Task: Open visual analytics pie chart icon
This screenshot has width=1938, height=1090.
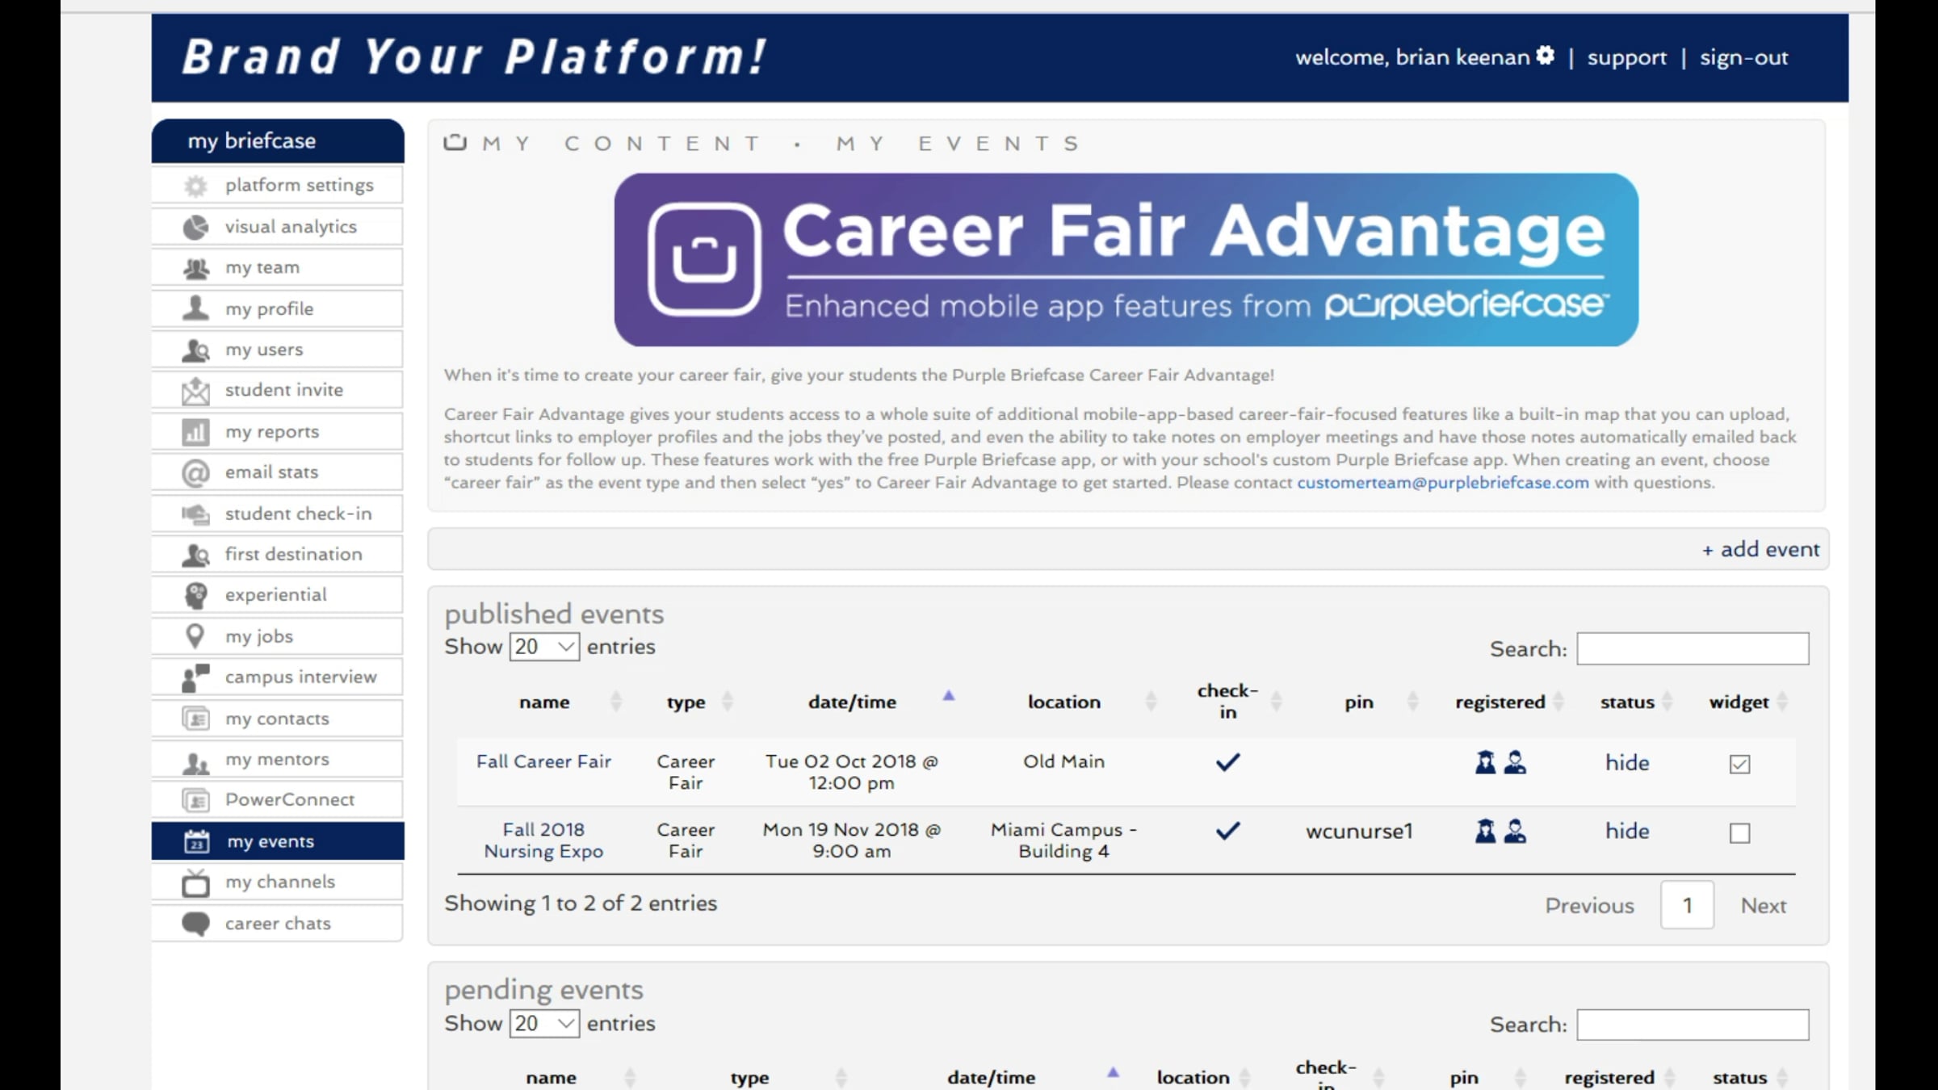Action: tap(195, 227)
